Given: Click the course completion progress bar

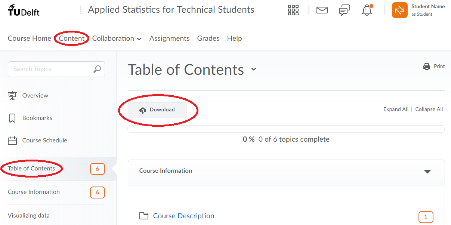Looking at the screenshot, I should tap(286, 129).
